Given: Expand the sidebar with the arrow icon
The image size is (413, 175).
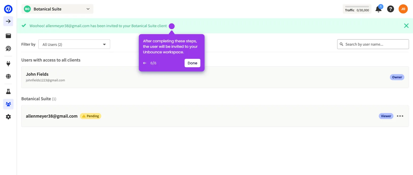Looking at the screenshot, I should [x=8, y=21].
